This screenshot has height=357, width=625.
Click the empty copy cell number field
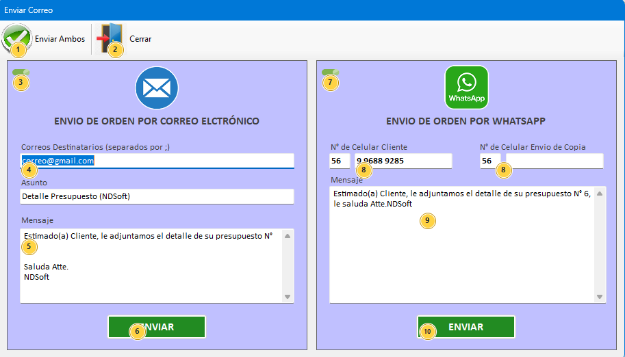pyautogui.click(x=554, y=161)
